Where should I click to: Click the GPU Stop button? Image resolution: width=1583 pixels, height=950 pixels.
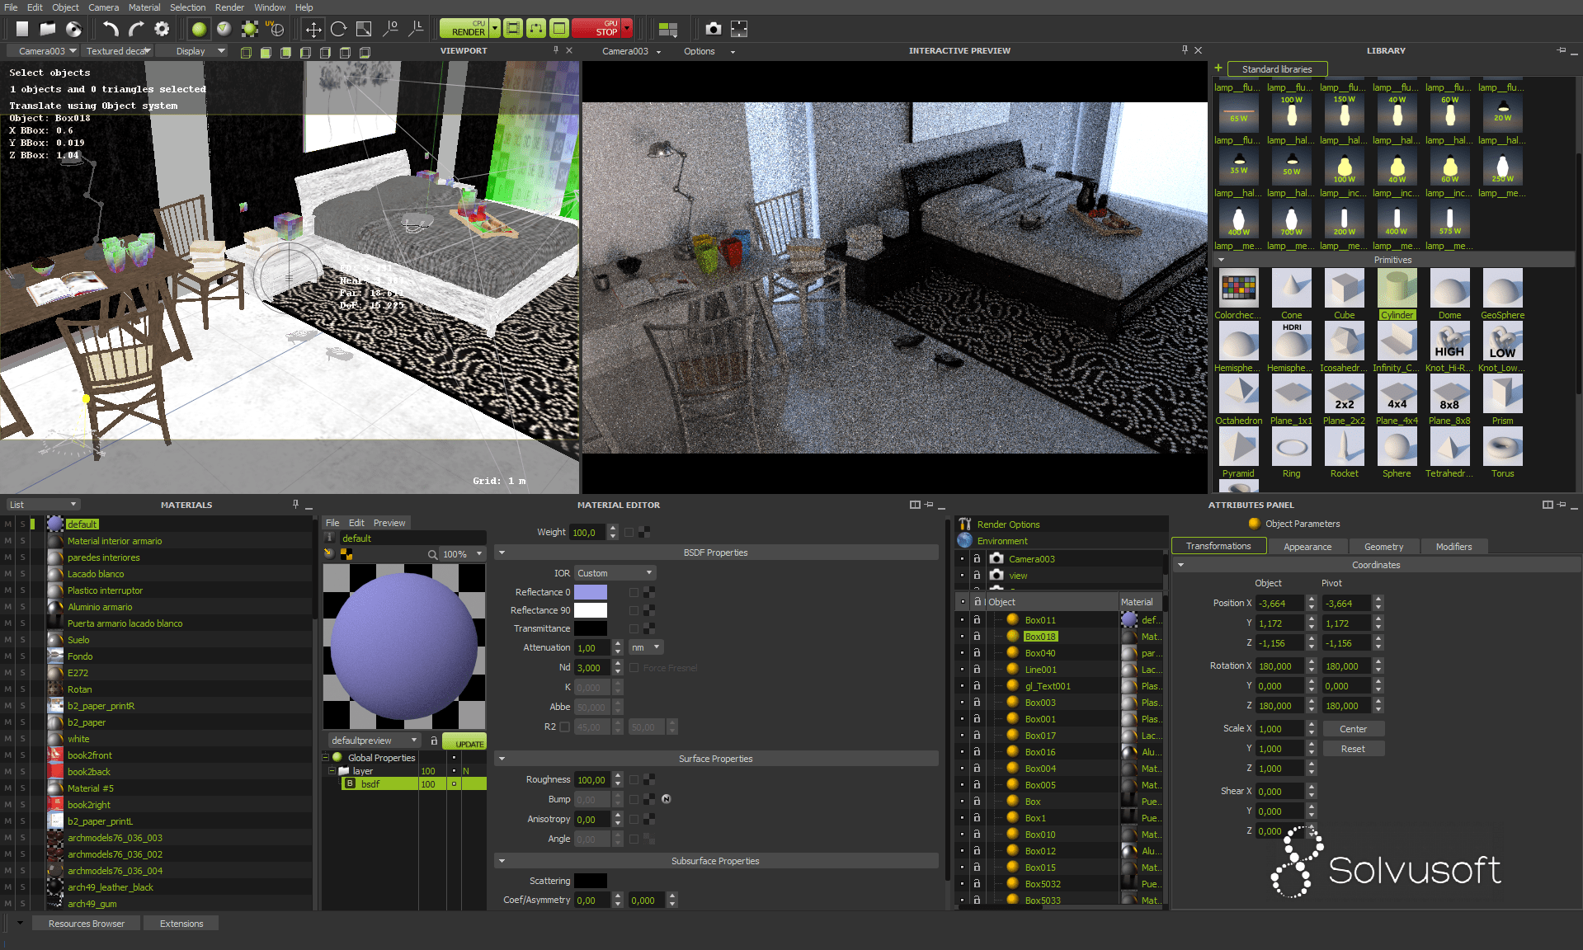[x=596, y=29]
